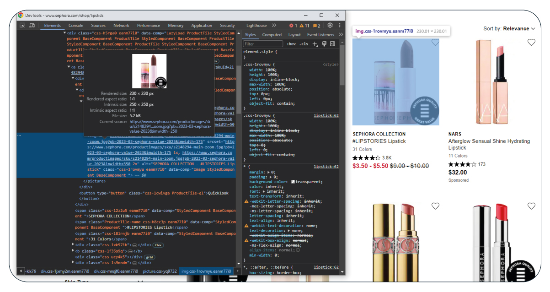This screenshot has width=550, height=292.
Task: Favorite the #LIPSTORIES Lipstick heart icon
Action: click(x=435, y=43)
